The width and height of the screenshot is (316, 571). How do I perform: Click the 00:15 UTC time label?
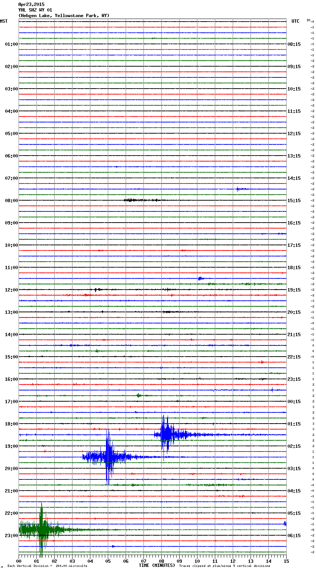(294, 401)
